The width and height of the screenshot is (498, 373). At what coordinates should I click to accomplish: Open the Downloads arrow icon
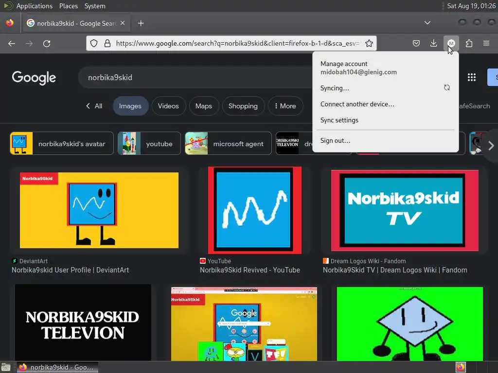(x=433, y=43)
